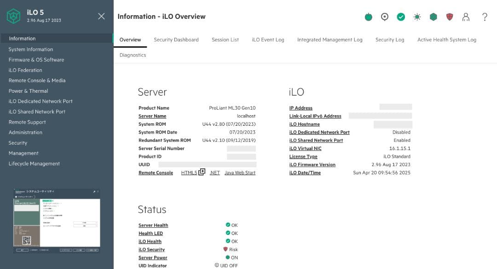Click the power status sun icon
This screenshot has height=269, width=497.
[417, 17]
